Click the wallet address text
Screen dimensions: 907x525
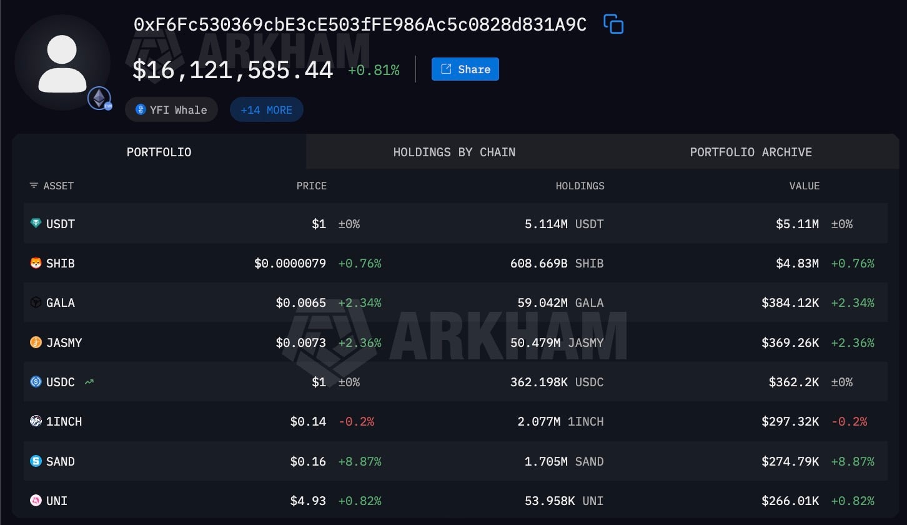click(x=360, y=24)
